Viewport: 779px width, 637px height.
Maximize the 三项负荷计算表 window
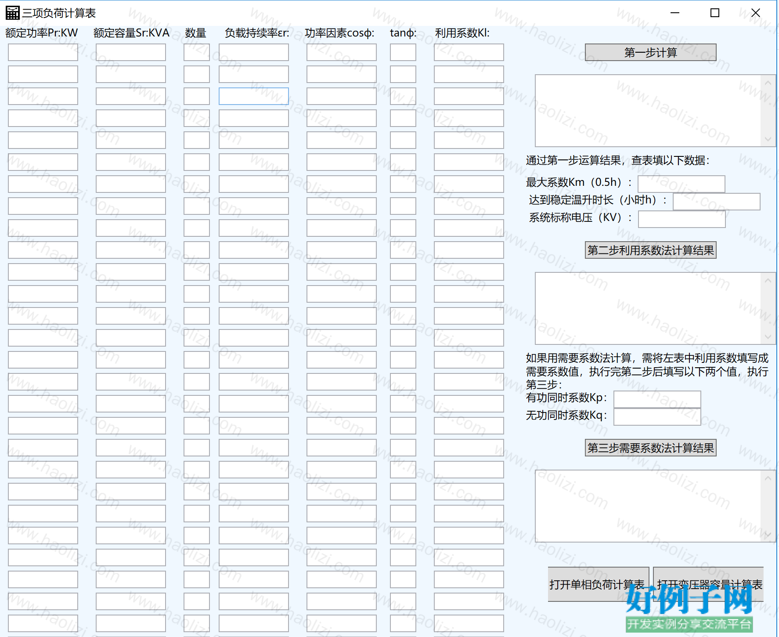pyautogui.click(x=715, y=13)
